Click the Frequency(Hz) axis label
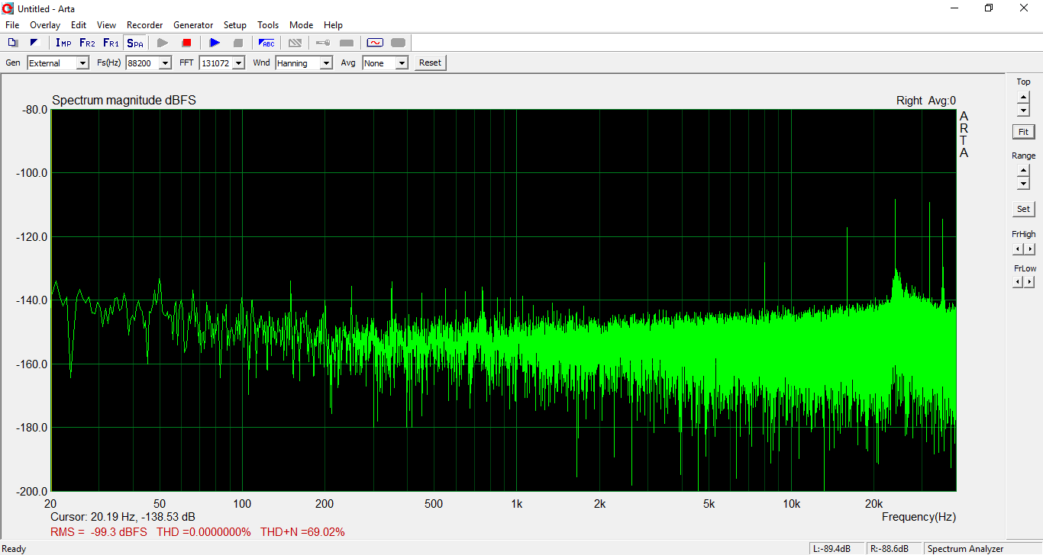The height and width of the screenshot is (555, 1043). point(919,517)
